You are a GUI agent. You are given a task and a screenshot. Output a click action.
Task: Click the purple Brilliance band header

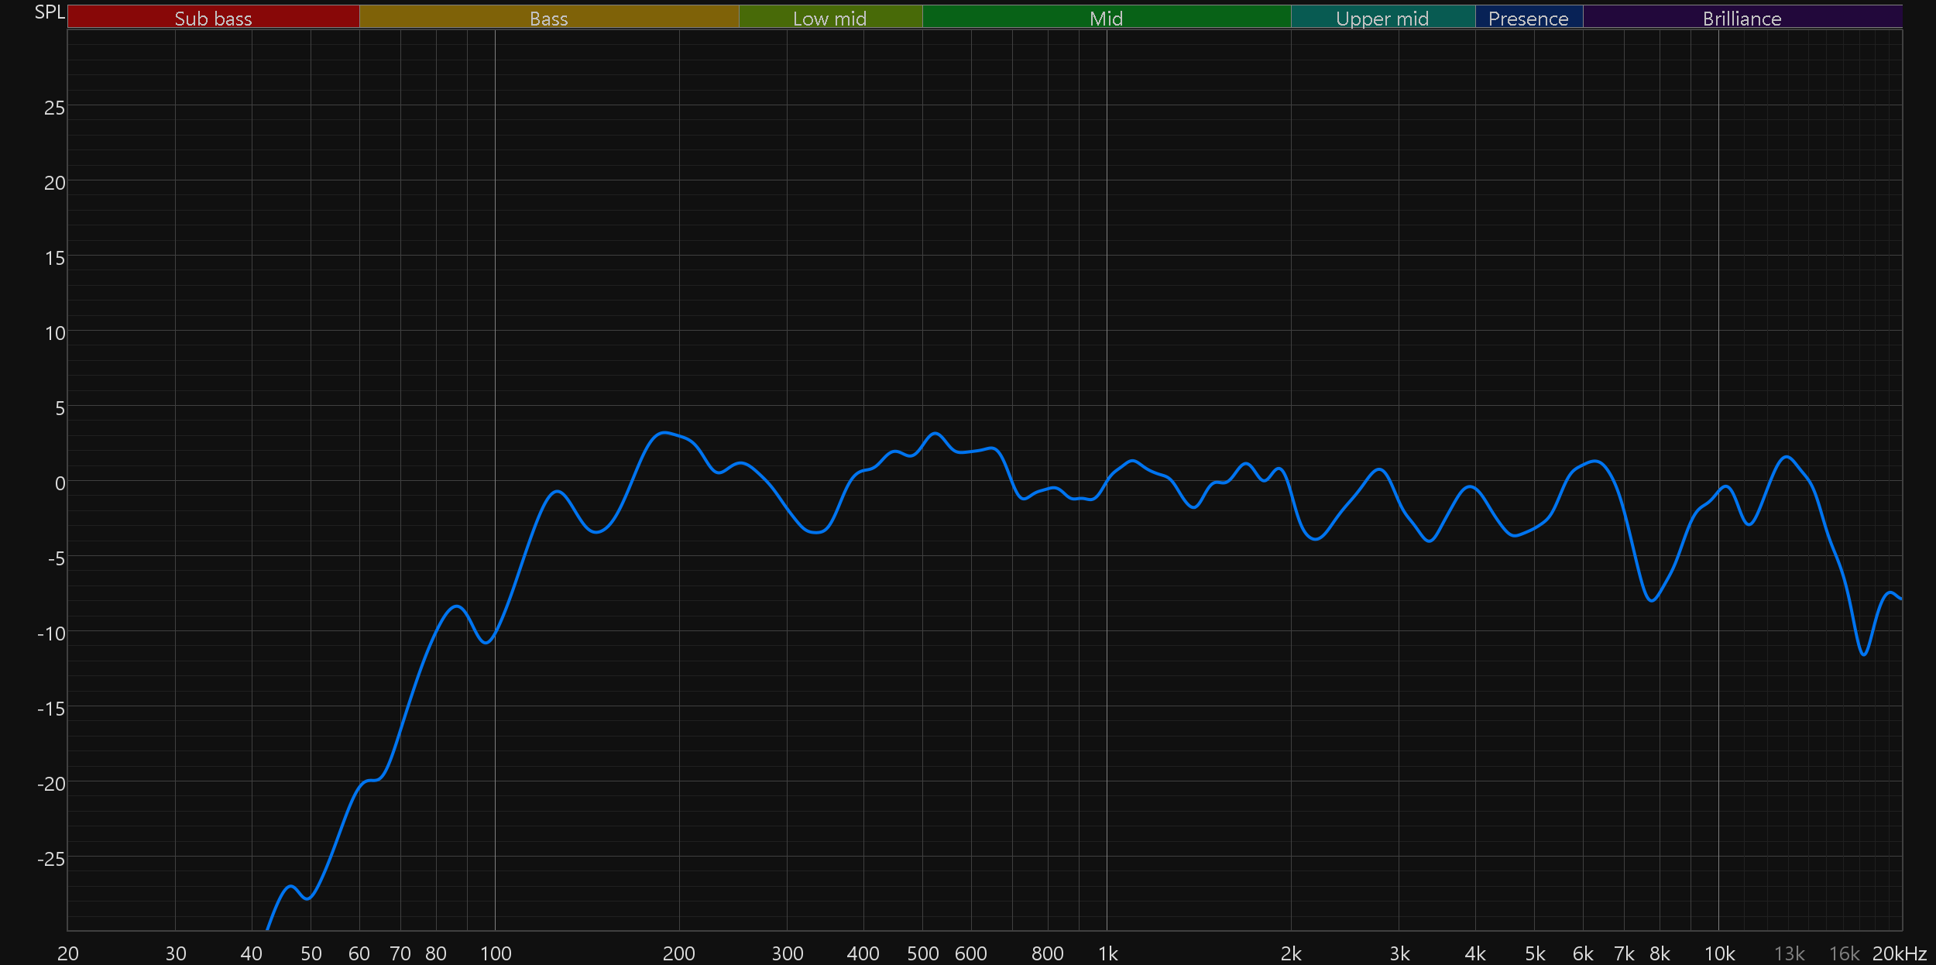(1742, 18)
